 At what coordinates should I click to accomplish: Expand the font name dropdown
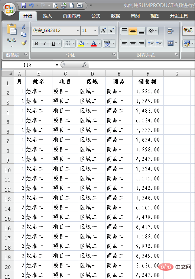(x=78, y=31)
